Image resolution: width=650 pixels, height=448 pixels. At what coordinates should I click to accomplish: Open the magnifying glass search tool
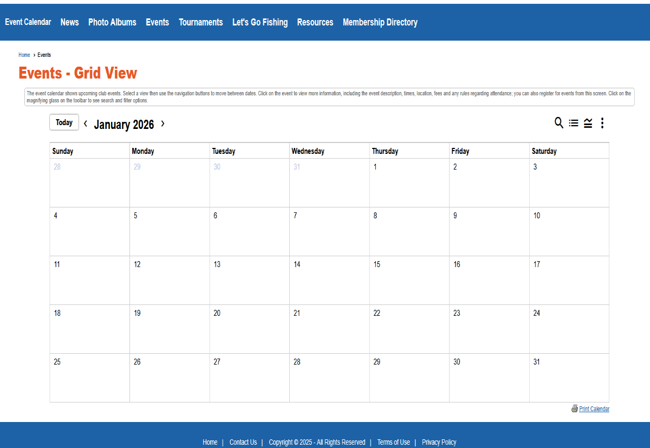click(559, 123)
